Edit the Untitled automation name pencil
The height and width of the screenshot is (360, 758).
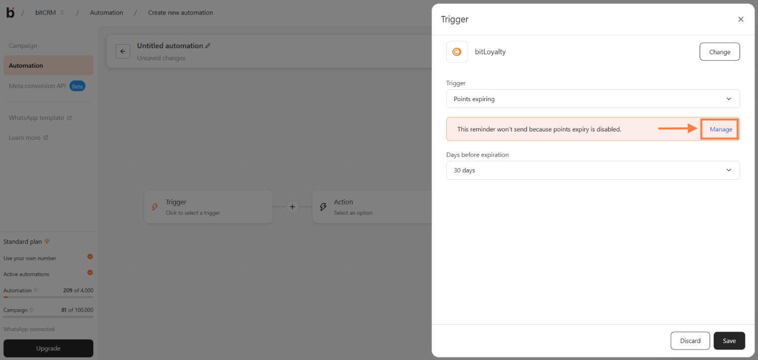[208, 46]
